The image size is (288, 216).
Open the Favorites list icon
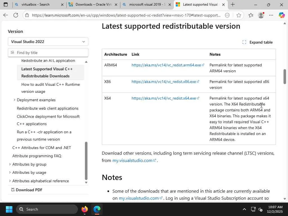pyautogui.click(x=251, y=15)
